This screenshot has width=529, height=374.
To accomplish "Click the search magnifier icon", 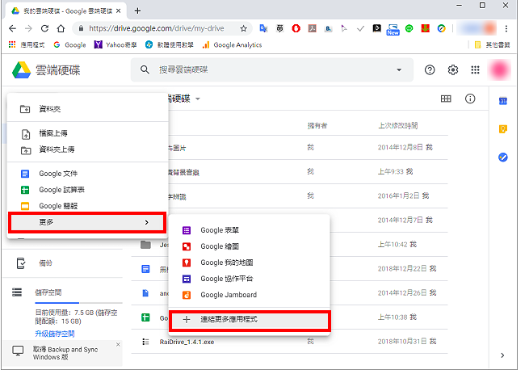I will coord(145,69).
